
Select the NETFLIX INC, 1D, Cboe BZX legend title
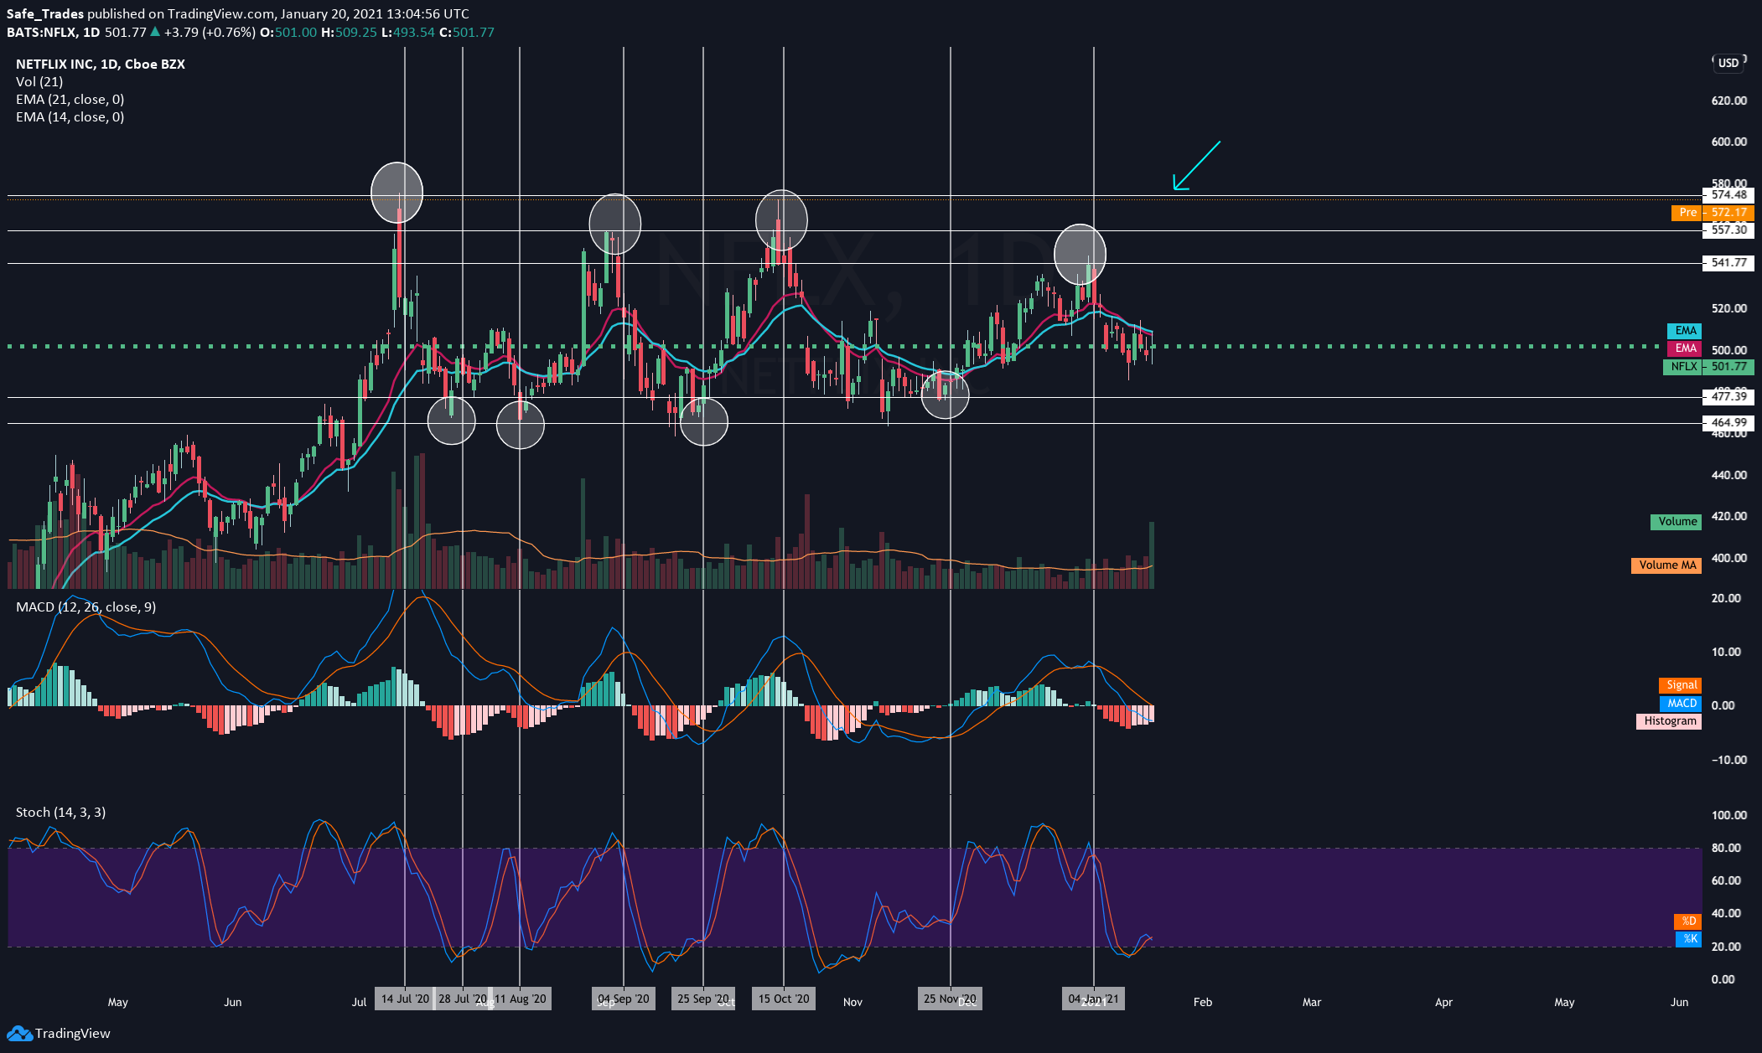(x=101, y=64)
